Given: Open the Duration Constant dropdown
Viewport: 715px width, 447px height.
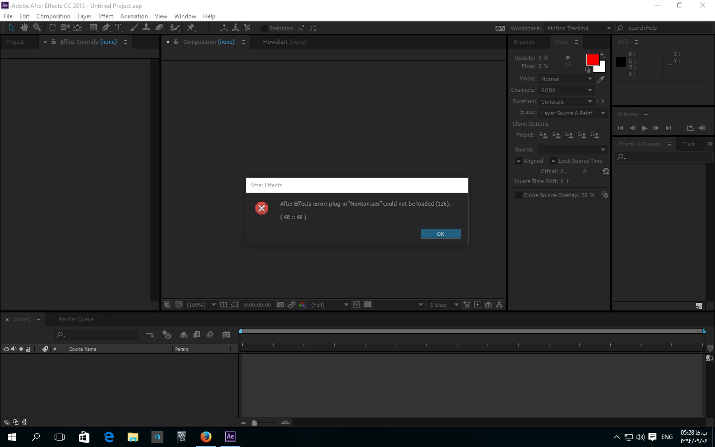Looking at the screenshot, I should click(566, 102).
